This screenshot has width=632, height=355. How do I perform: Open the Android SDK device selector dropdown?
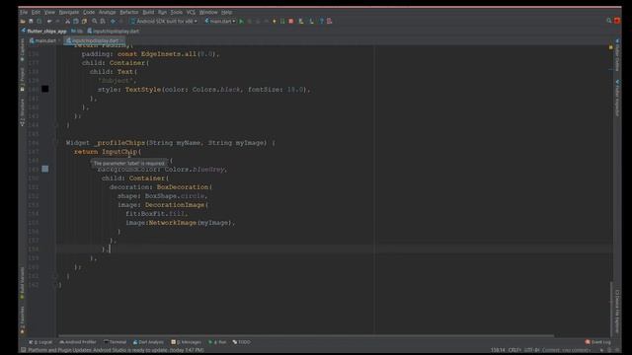click(164, 22)
